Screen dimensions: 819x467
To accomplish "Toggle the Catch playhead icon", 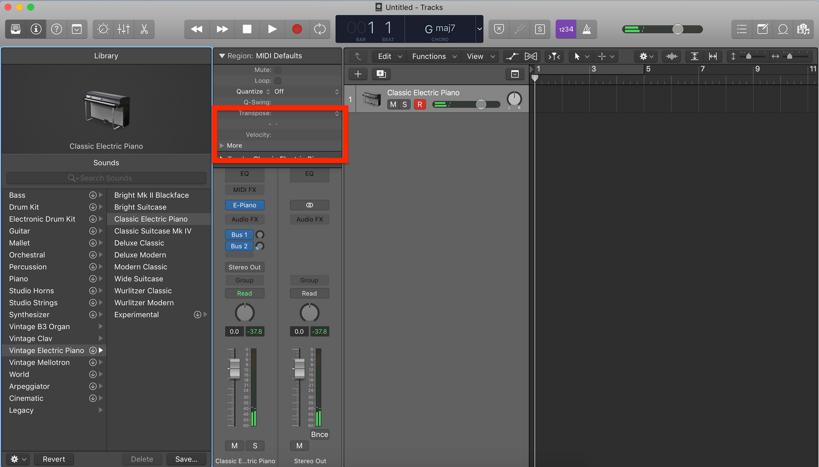I will [x=554, y=56].
